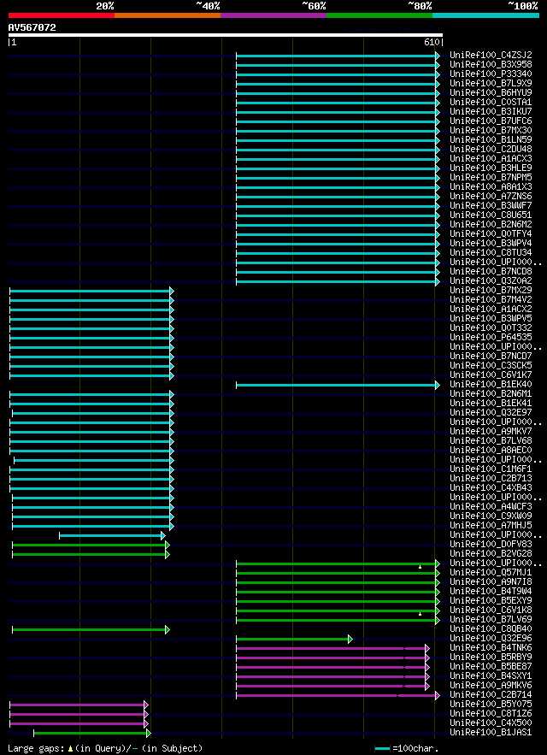Click the orange ~40% identity legend bar

click(x=168, y=15)
